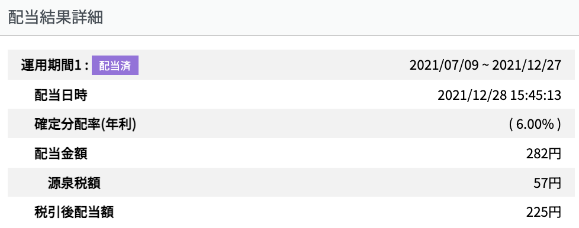
Task: Select the 57円 tax amount
Action: coord(547,183)
